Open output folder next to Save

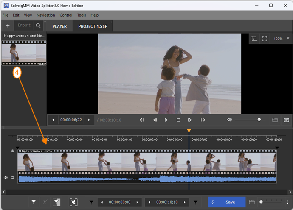252,202
